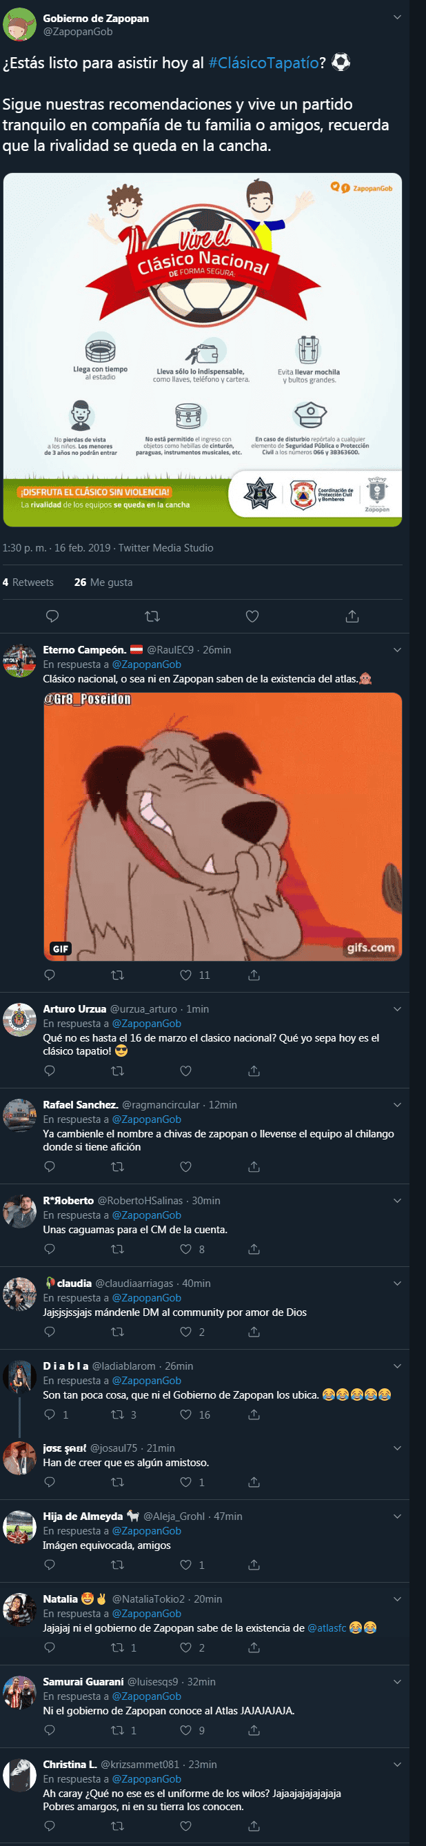Reply to Arturo Urzua's comment
Image resolution: width=426 pixels, height=1846 pixels.
point(50,1071)
